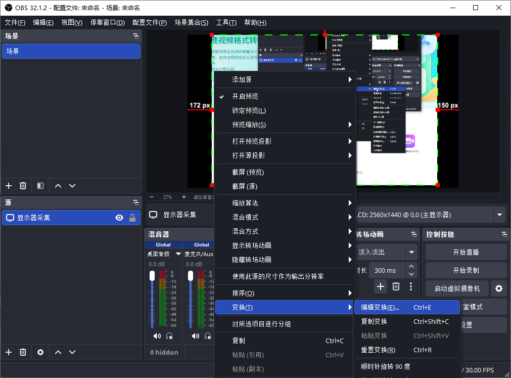Undock the 控制按钮 panel
Screen dimensions: 511x378
point(504,234)
